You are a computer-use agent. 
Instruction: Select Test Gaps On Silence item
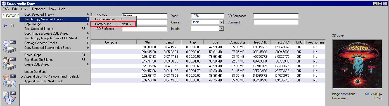tap(55, 60)
